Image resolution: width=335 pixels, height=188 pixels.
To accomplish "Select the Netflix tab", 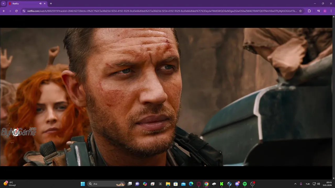I will click(x=27, y=4).
